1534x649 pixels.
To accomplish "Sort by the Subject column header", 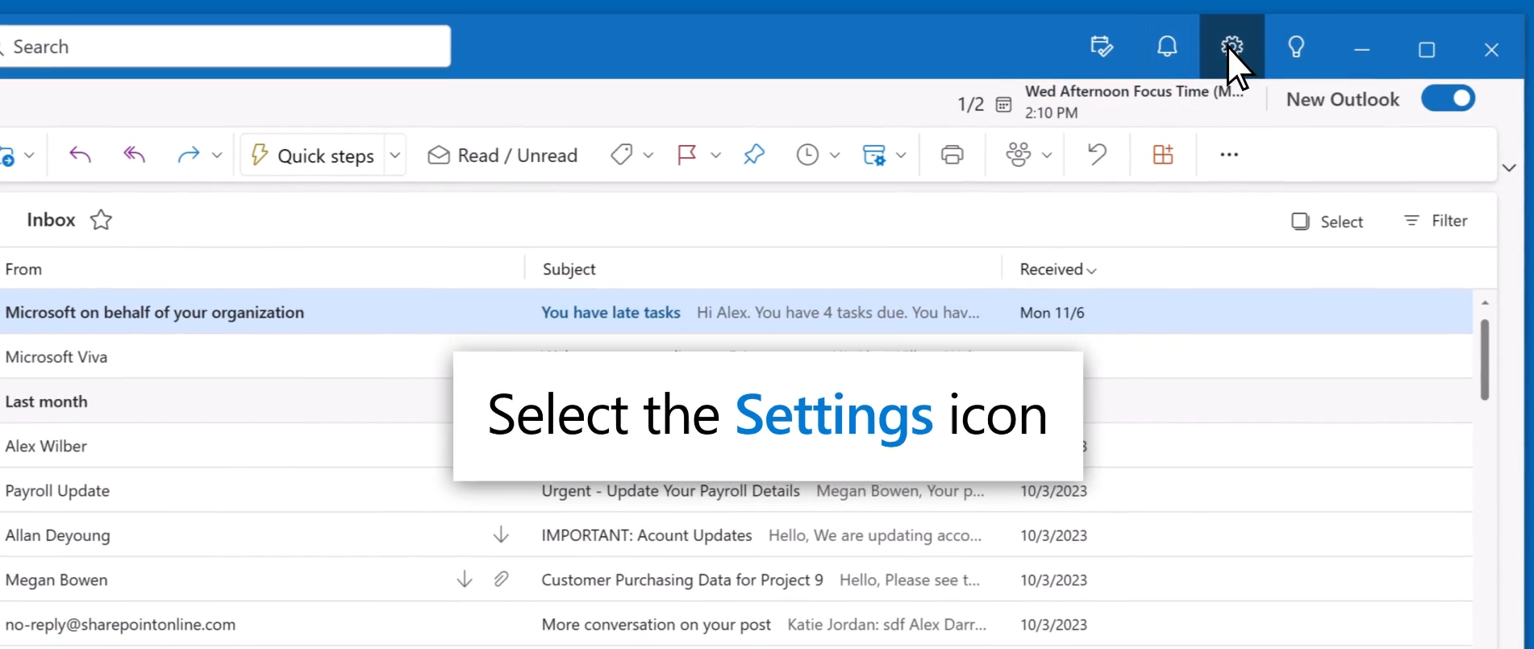I will 569,269.
